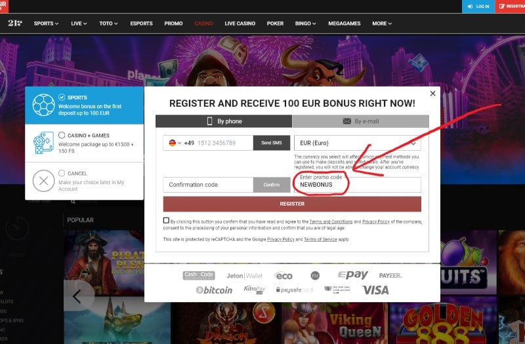Click the PAYEER payment logo

pos(390,275)
